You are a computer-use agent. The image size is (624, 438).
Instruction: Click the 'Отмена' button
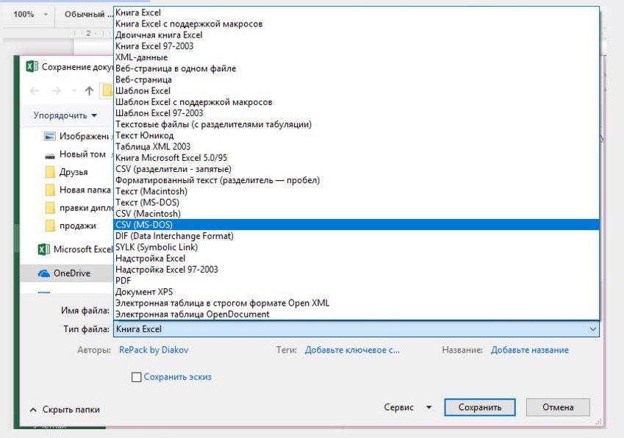pos(558,407)
